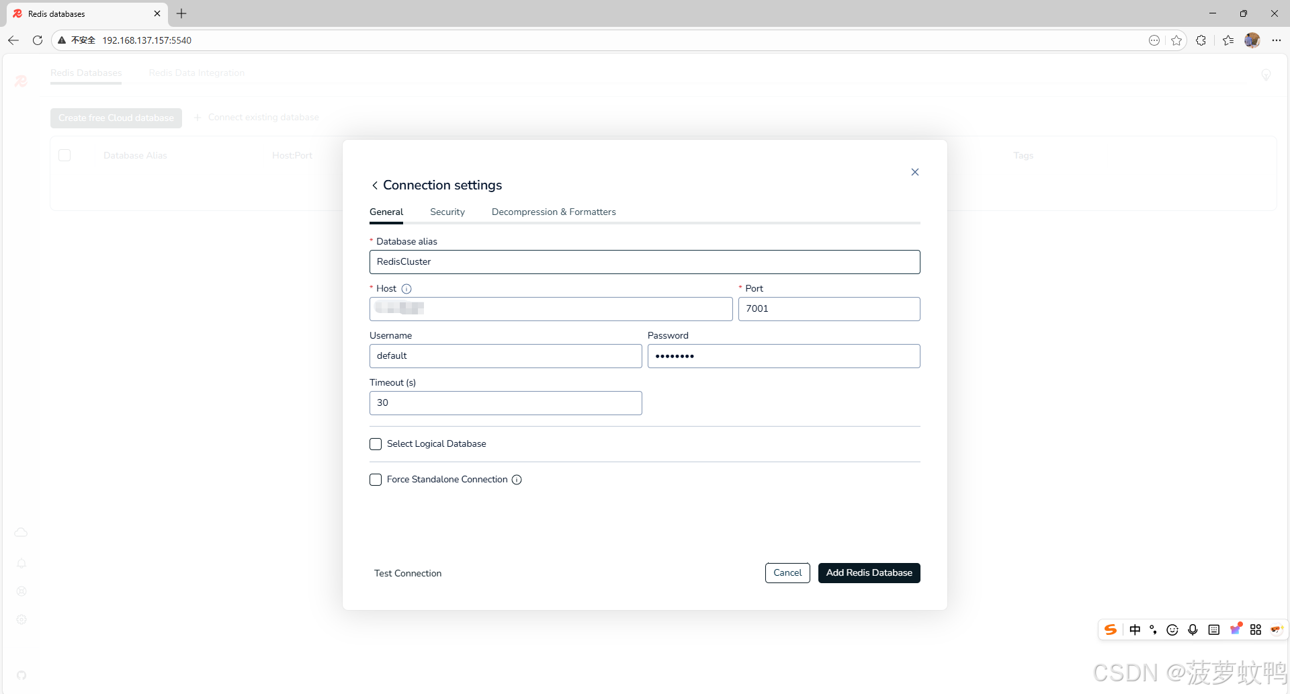The width and height of the screenshot is (1290, 694).
Task: Open the browser extensions puzzle icon
Action: click(1201, 40)
